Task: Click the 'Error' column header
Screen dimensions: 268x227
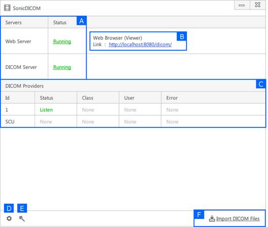Action: coord(172,98)
